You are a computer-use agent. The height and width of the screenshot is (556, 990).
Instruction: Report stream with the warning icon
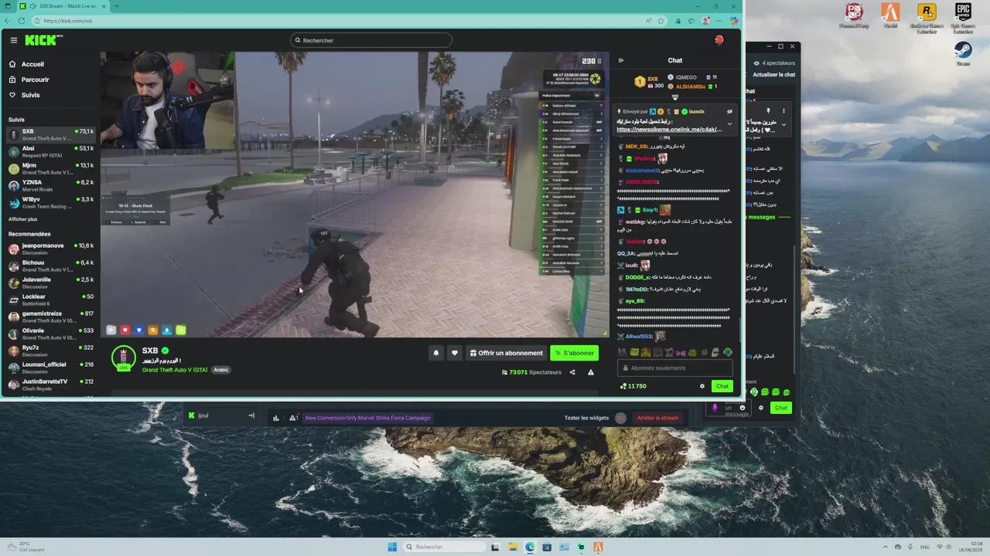(x=591, y=372)
